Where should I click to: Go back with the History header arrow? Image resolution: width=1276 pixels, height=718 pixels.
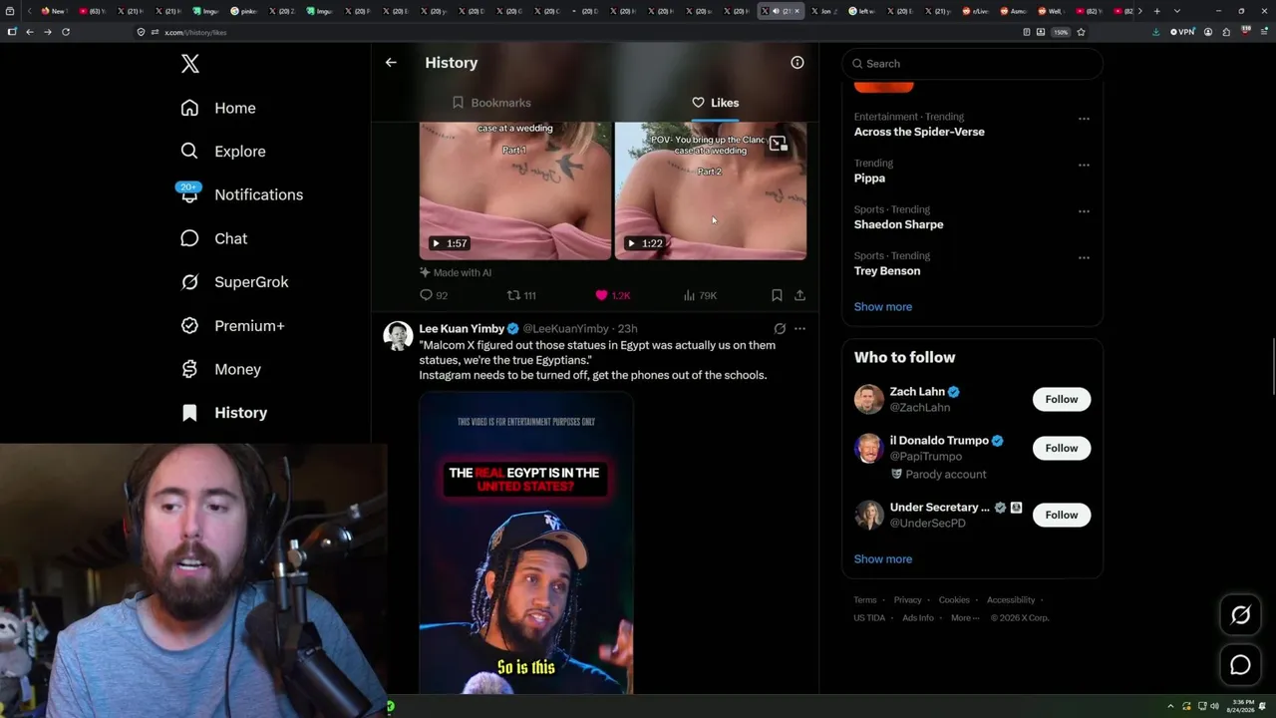(x=391, y=63)
